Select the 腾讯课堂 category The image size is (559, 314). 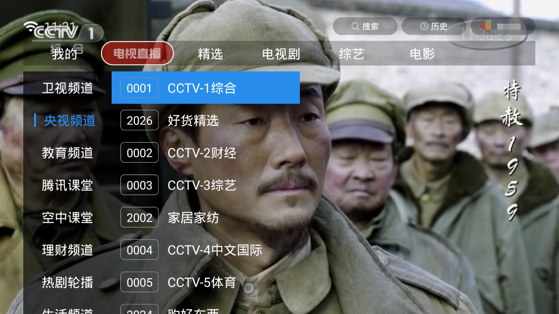(x=67, y=185)
